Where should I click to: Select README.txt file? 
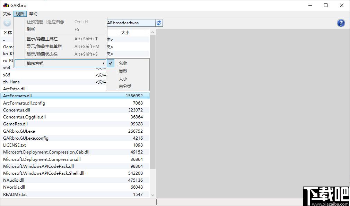click(x=75, y=195)
